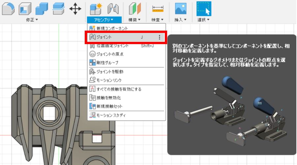Choose 接触を無効化 menu entry
Image resolution: width=297 pixels, height=165 pixels.
[126, 97]
